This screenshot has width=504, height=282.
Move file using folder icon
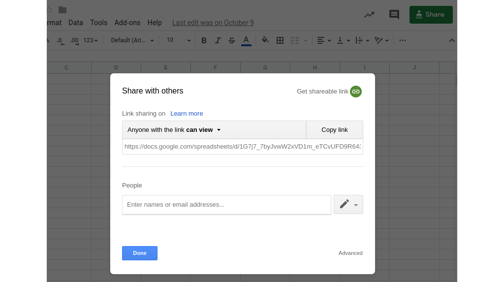tap(63, 10)
